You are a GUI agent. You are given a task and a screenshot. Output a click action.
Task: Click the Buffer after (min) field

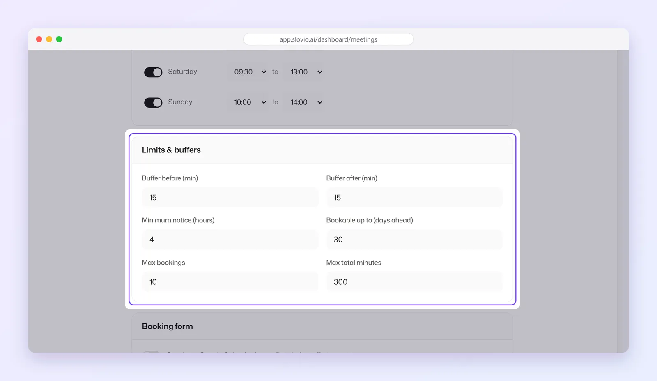point(414,198)
